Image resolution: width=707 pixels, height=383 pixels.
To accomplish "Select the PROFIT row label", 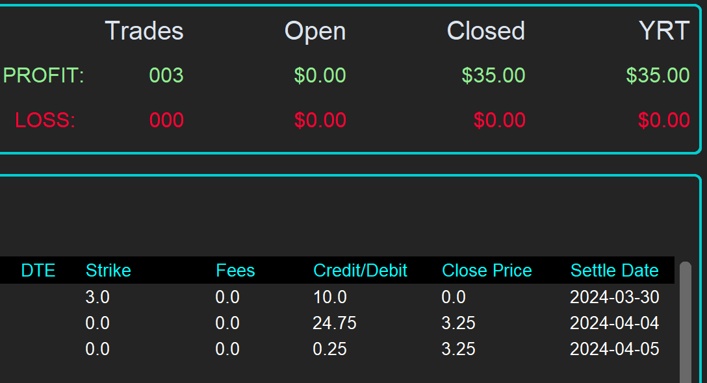I will (44, 75).
